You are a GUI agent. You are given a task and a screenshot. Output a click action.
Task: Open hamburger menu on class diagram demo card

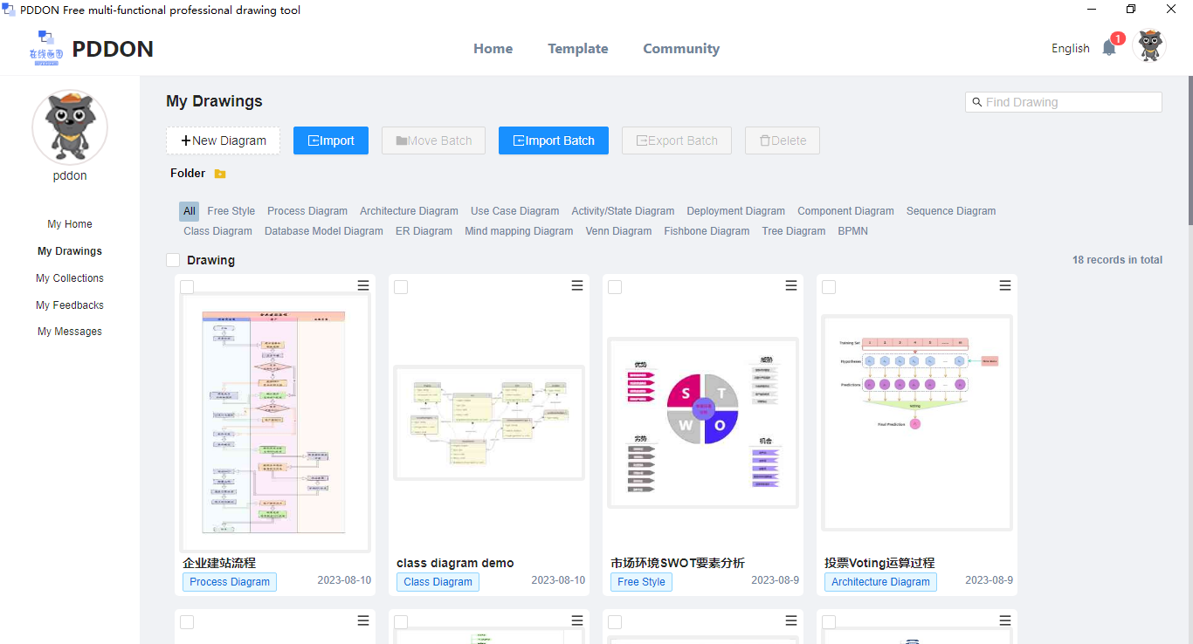(577, 285)
